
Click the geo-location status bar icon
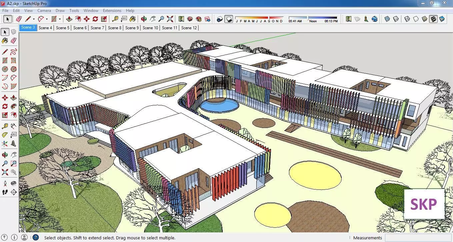pyautogui.click(x=4, y=237)
